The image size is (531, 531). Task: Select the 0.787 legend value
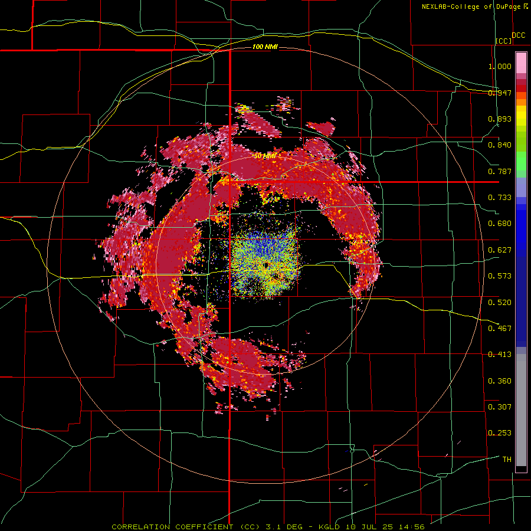tap(500, 171)
